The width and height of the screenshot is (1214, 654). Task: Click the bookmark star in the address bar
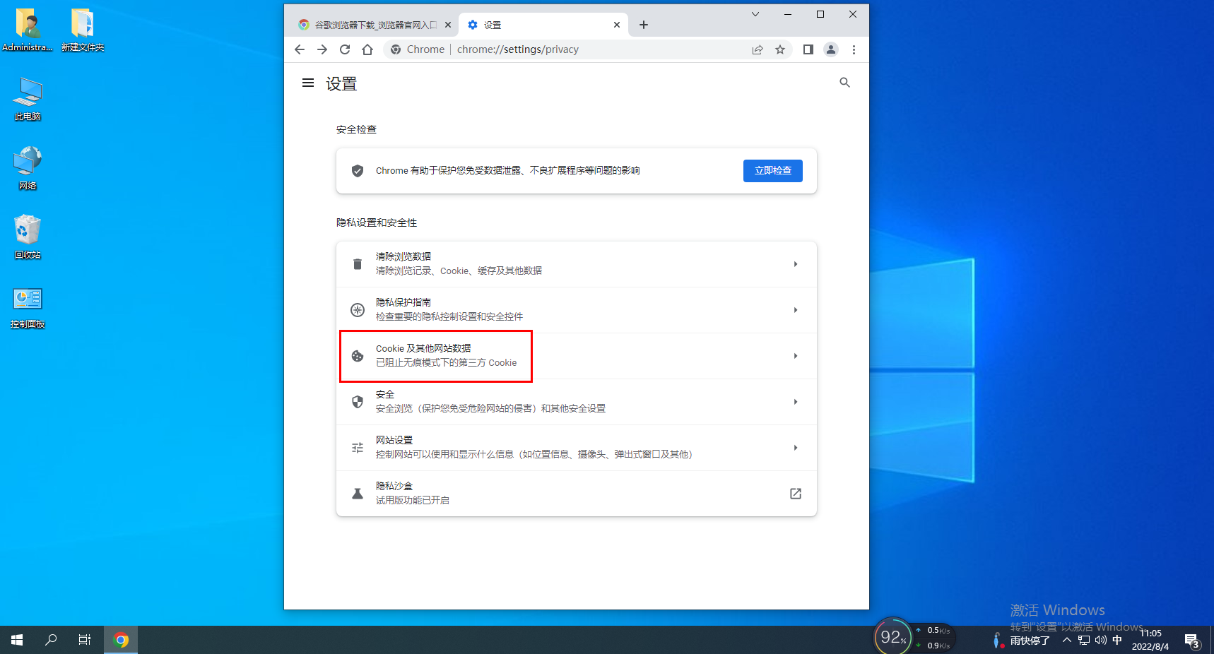click(x=780, y=49)
